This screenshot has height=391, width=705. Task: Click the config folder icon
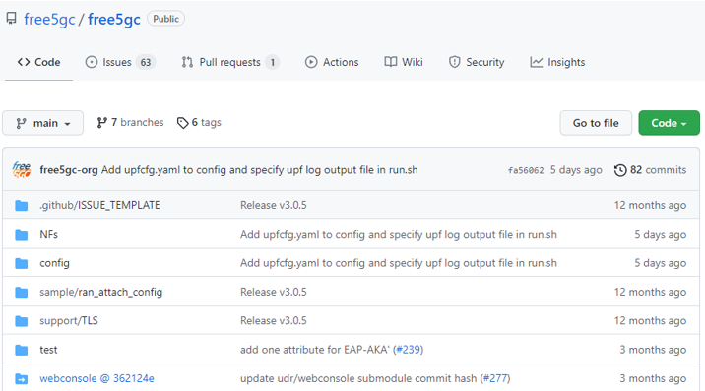pyautogui.click(x=21, y=263)
